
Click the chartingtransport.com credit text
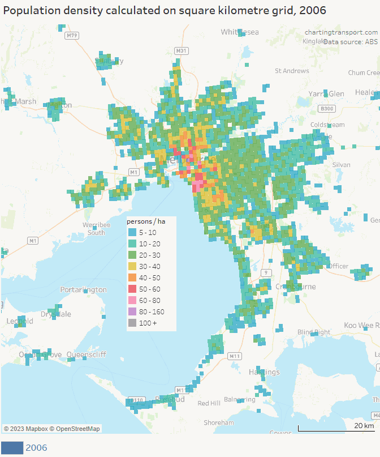(x=340, y=33)
